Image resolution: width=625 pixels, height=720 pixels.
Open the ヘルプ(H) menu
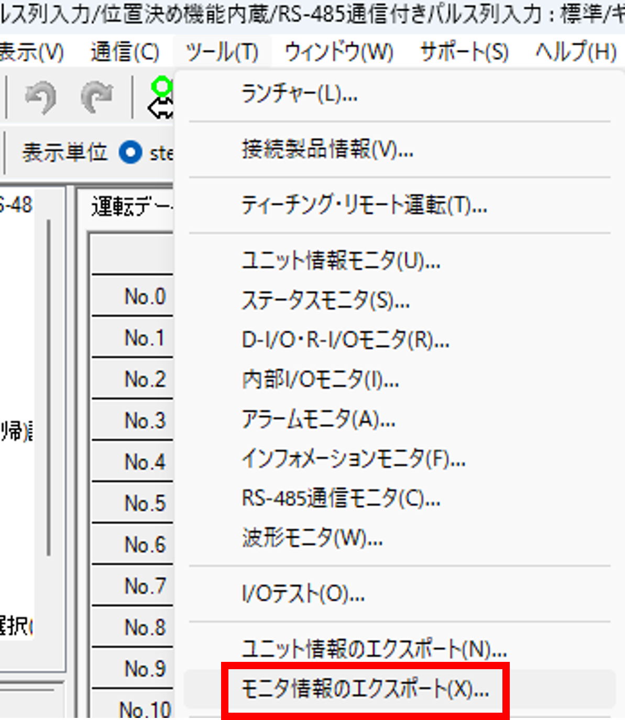(576, 52)
